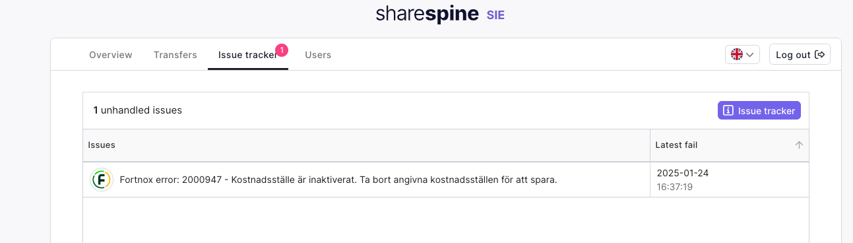Image resolution: width=853 pixels, height=243 pixels.
Task: Click the sort arrow in Latest fail column
Action: 799,145
